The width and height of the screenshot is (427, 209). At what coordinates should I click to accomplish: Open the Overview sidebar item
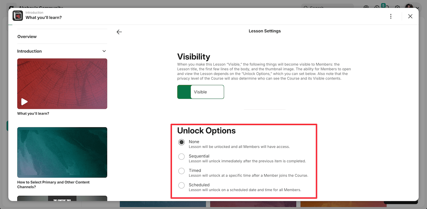[27, 36]
